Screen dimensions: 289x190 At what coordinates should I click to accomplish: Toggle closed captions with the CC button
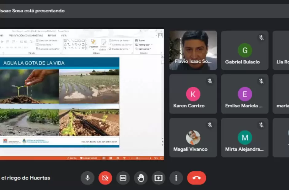coord(123,178)
